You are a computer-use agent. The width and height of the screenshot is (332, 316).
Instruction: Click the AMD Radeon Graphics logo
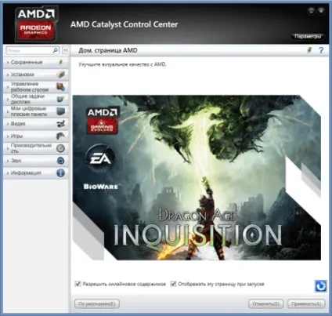(x=36, y=24)
